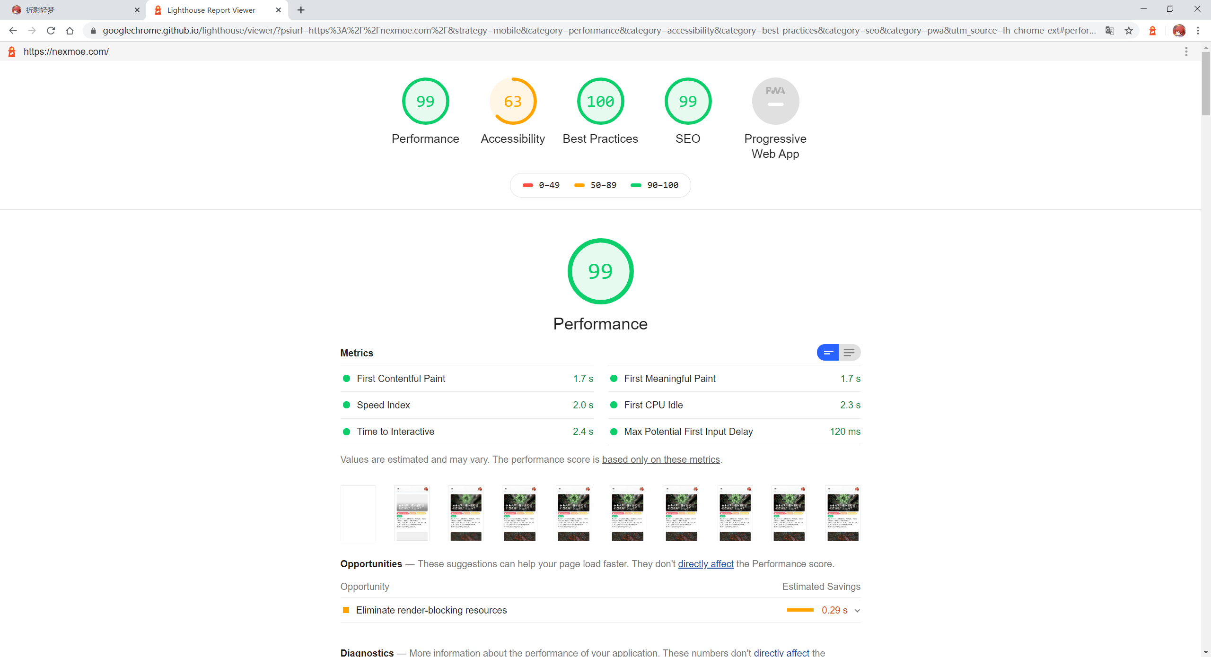This screenshot has height=657, width=1211.
Task: Open Chrome's three-dot customize menu
Action: click(1198, 31)
